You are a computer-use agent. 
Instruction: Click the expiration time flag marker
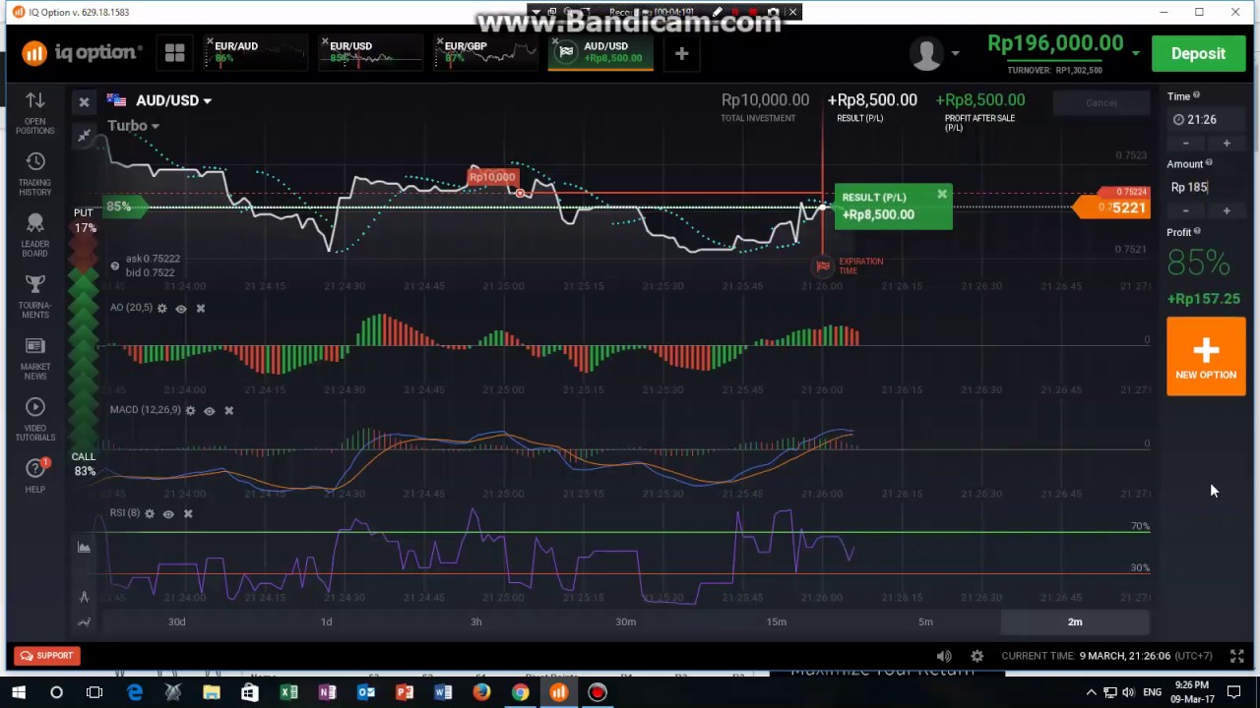[x=823, y=265]
